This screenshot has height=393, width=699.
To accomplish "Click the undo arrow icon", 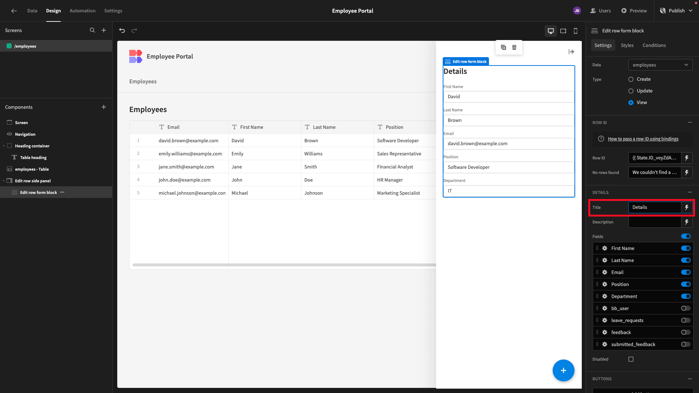I will (122, 31).
